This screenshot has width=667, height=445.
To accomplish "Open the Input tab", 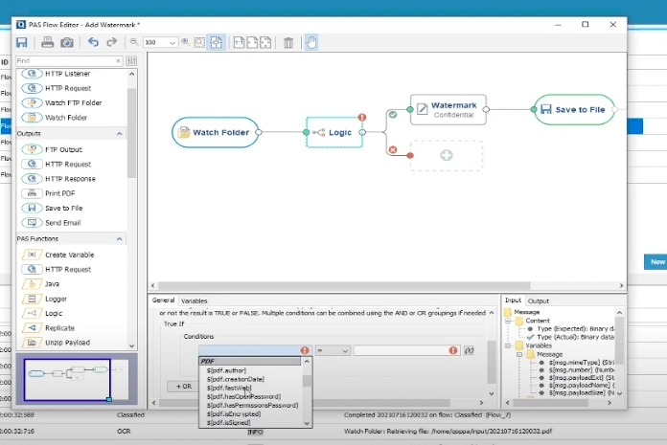I will [x=513, y=300].
